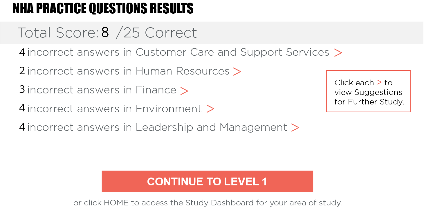
Task: Click the chevron next to Leadership and Management
Action: [295, 127]
